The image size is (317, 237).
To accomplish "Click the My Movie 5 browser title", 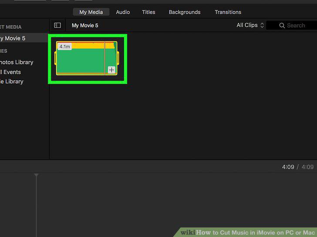I will point(85,26).
